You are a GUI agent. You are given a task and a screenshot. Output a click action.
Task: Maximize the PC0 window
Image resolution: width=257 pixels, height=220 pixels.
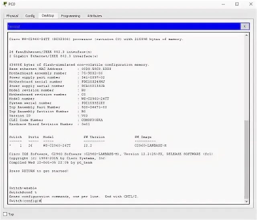(x=237, y=4)
